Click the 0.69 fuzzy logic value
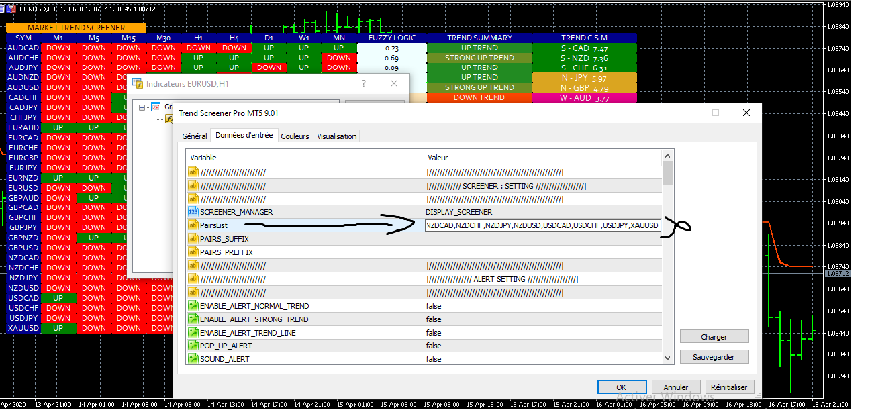 click(x=391, y=58)
